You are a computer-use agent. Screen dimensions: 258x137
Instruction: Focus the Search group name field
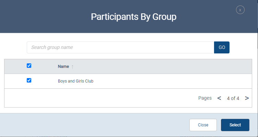(120, 47)
